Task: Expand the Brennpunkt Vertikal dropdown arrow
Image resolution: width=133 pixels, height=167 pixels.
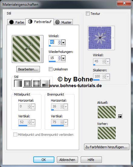Action: [66, 122]
